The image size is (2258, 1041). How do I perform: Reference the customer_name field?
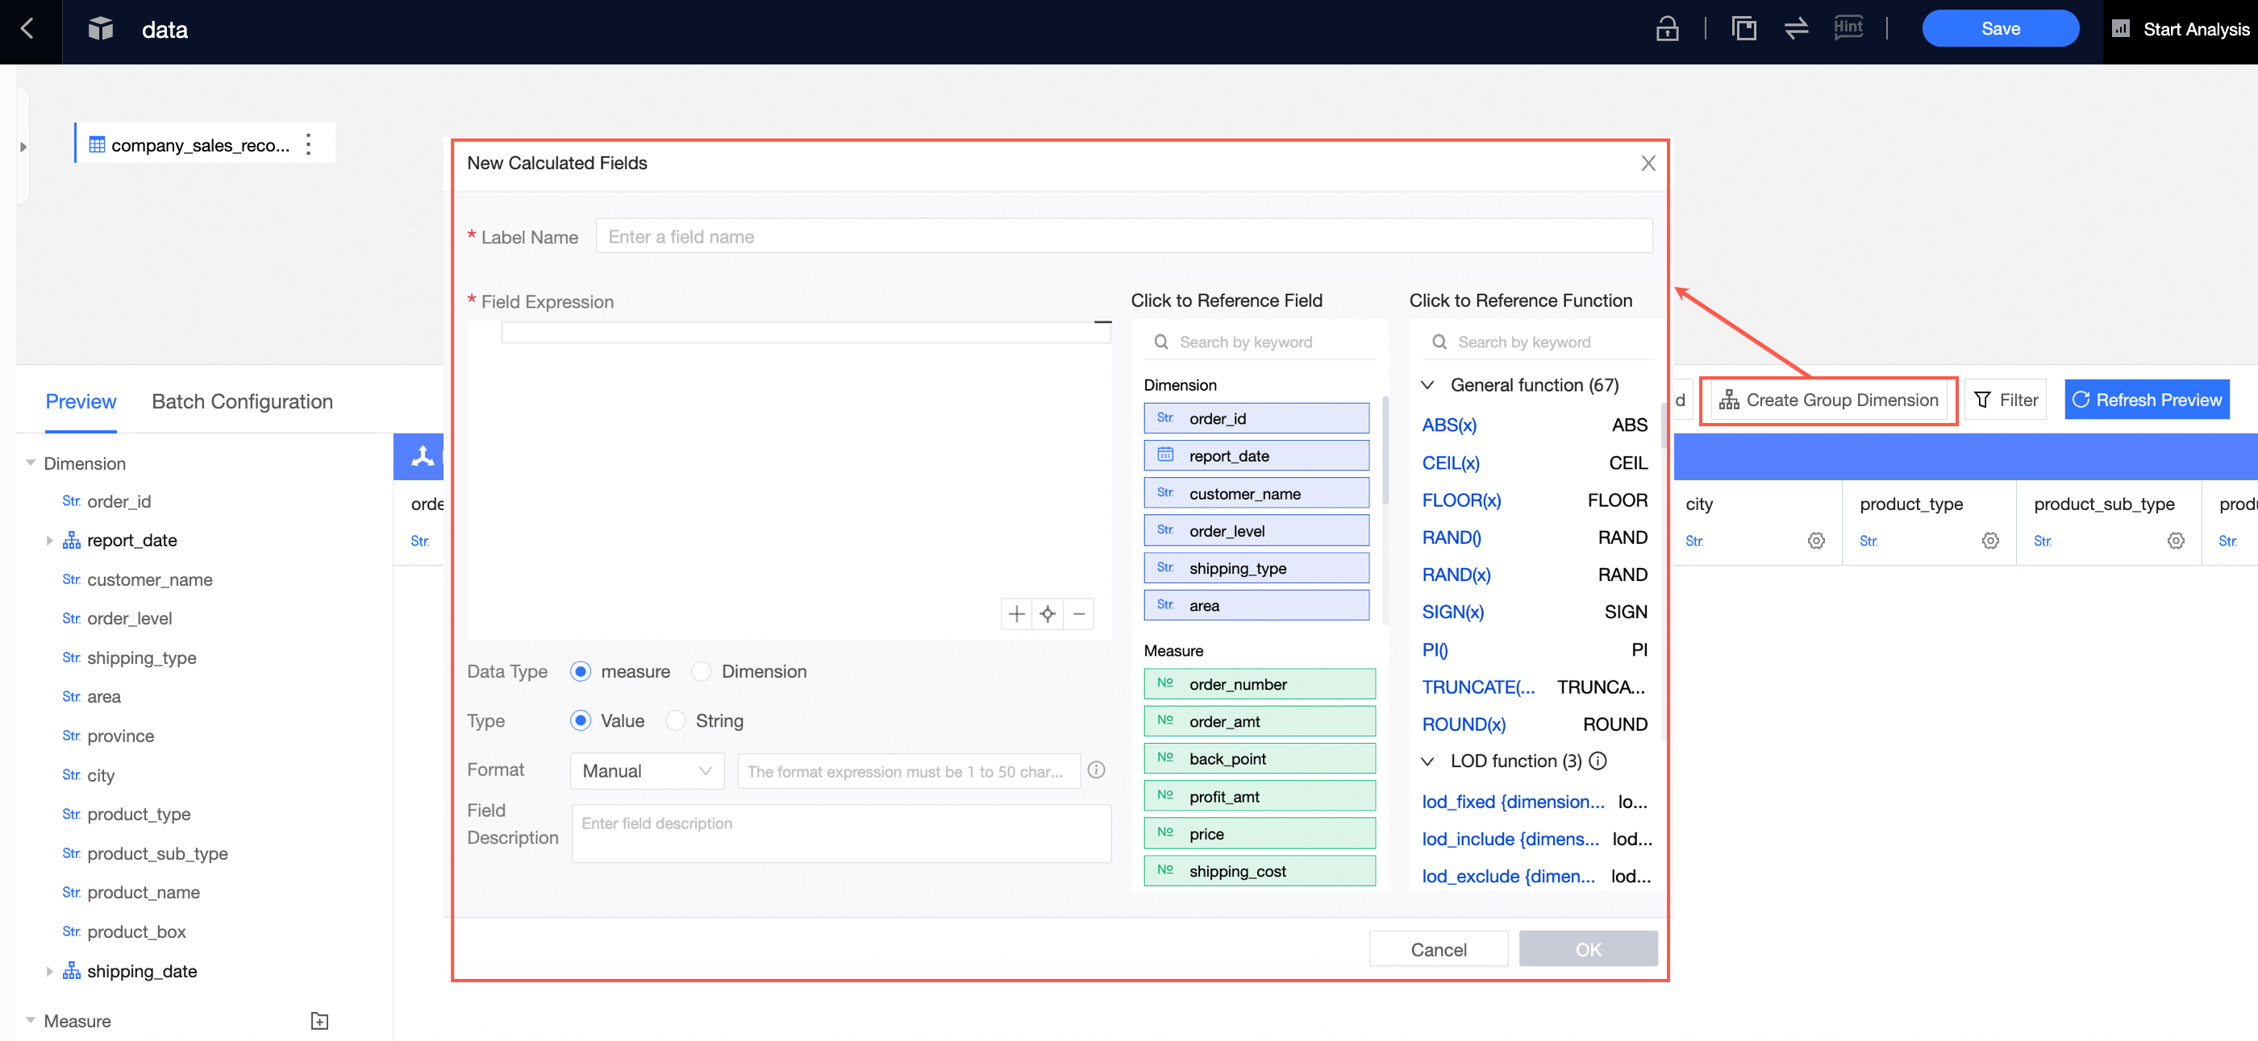1256,494
